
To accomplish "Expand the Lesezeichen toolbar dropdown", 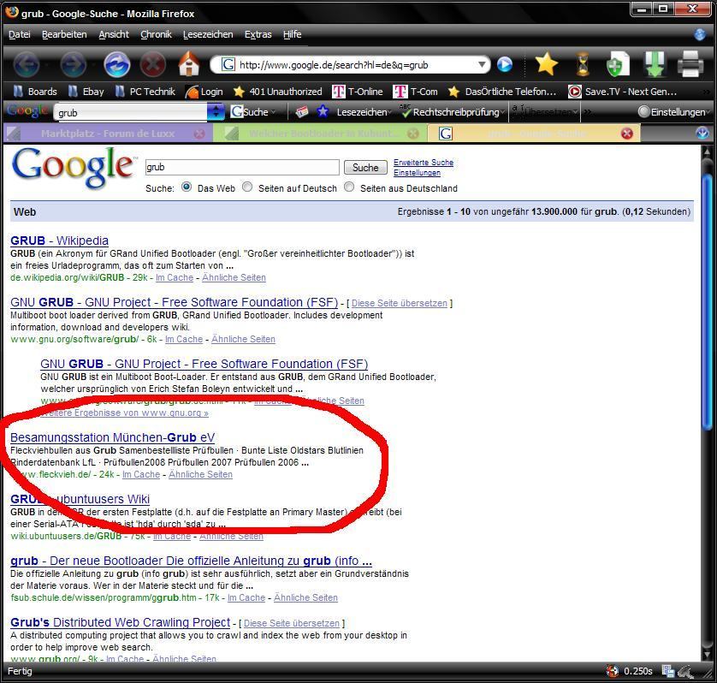I will coord(389,112).
